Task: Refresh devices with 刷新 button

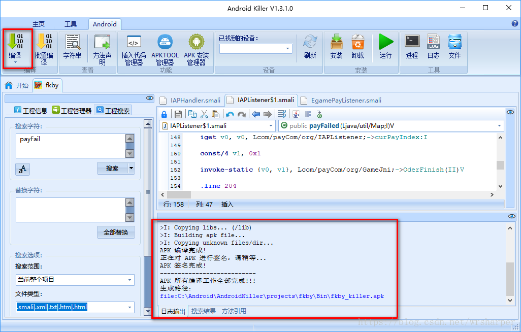Action: [x=310, y=47]
